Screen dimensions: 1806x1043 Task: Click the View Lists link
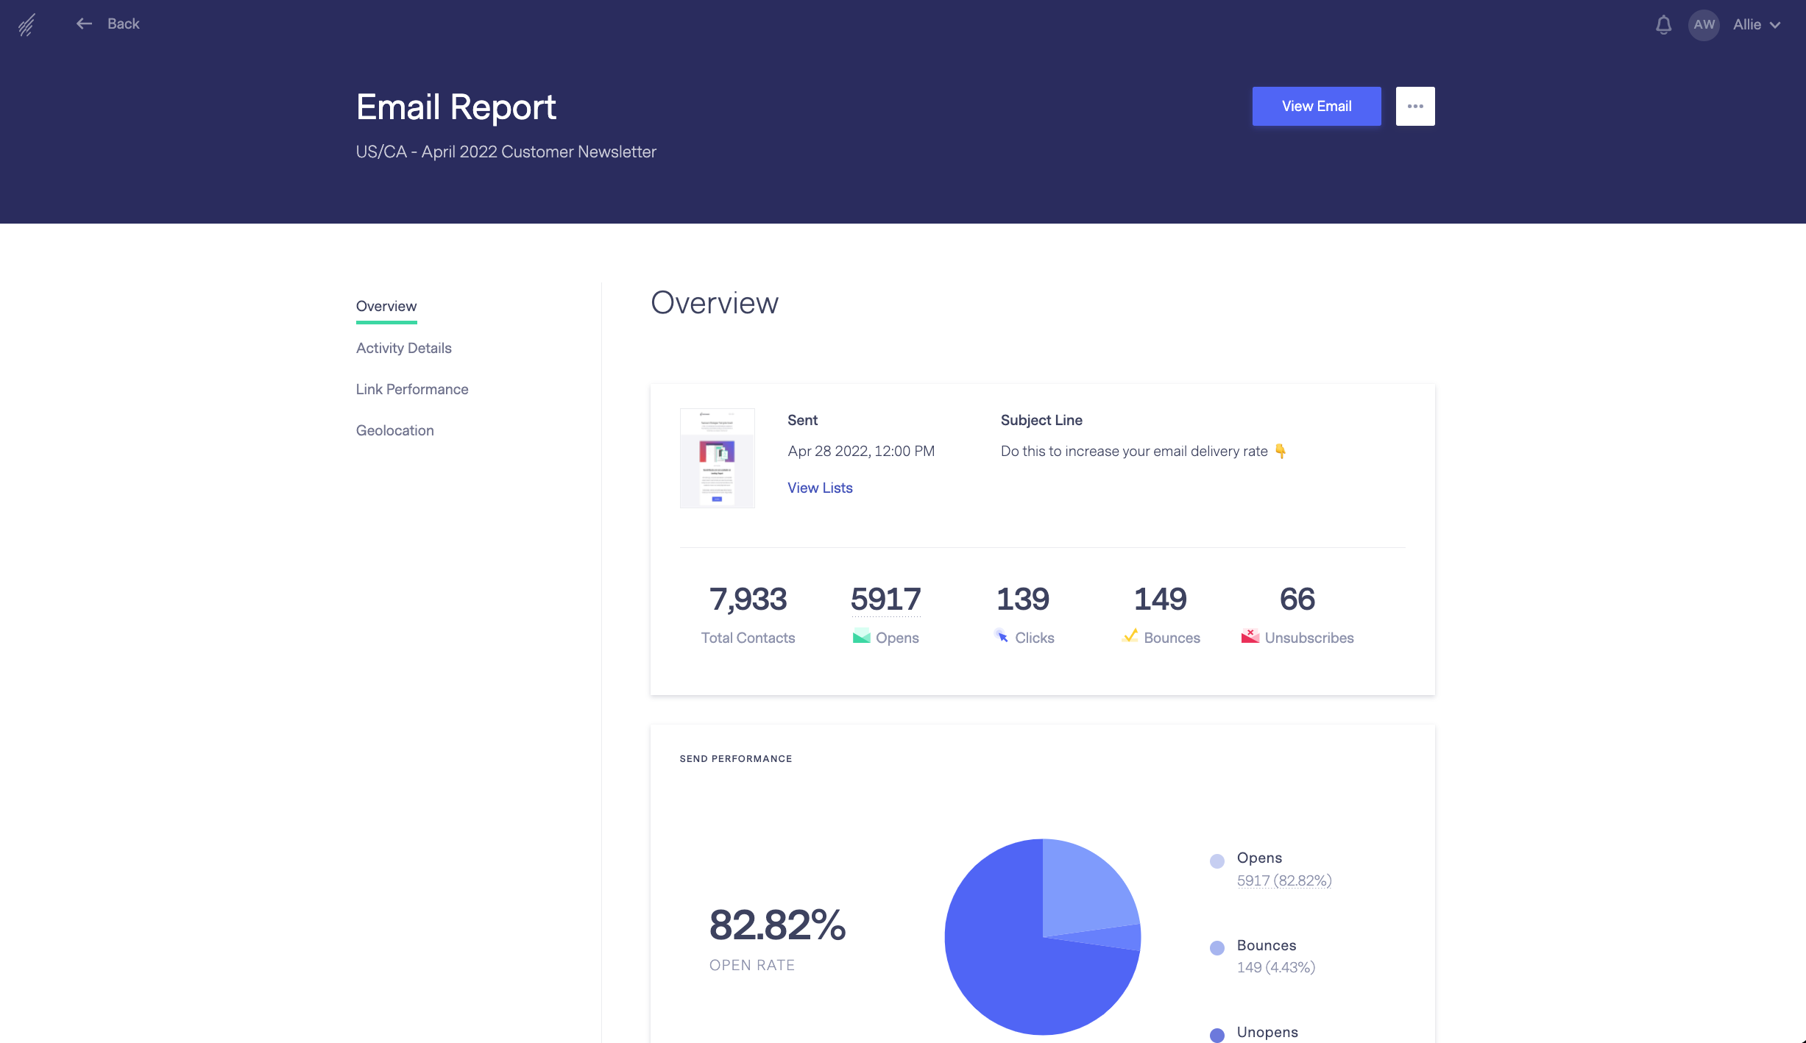pos(820,487)
